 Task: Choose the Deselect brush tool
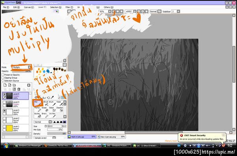tap(60, 109)
